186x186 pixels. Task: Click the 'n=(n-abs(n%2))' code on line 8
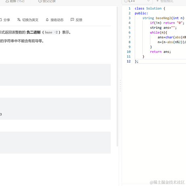tap(171, 42)
